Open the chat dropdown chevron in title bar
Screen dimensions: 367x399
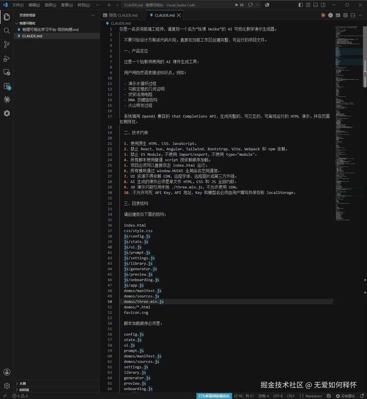pos(257,5)
